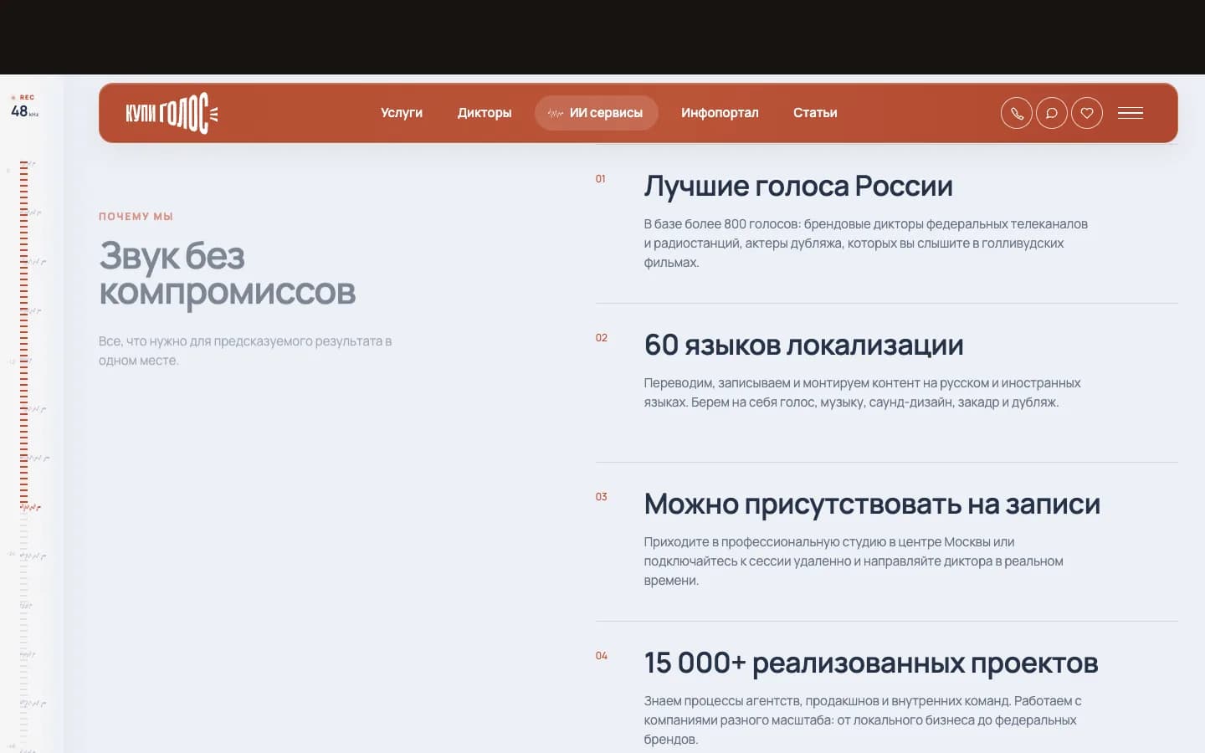
Task: Click subtitle Все, что нужно для предсказуемого результата
Action: click(x=245, y=351)
